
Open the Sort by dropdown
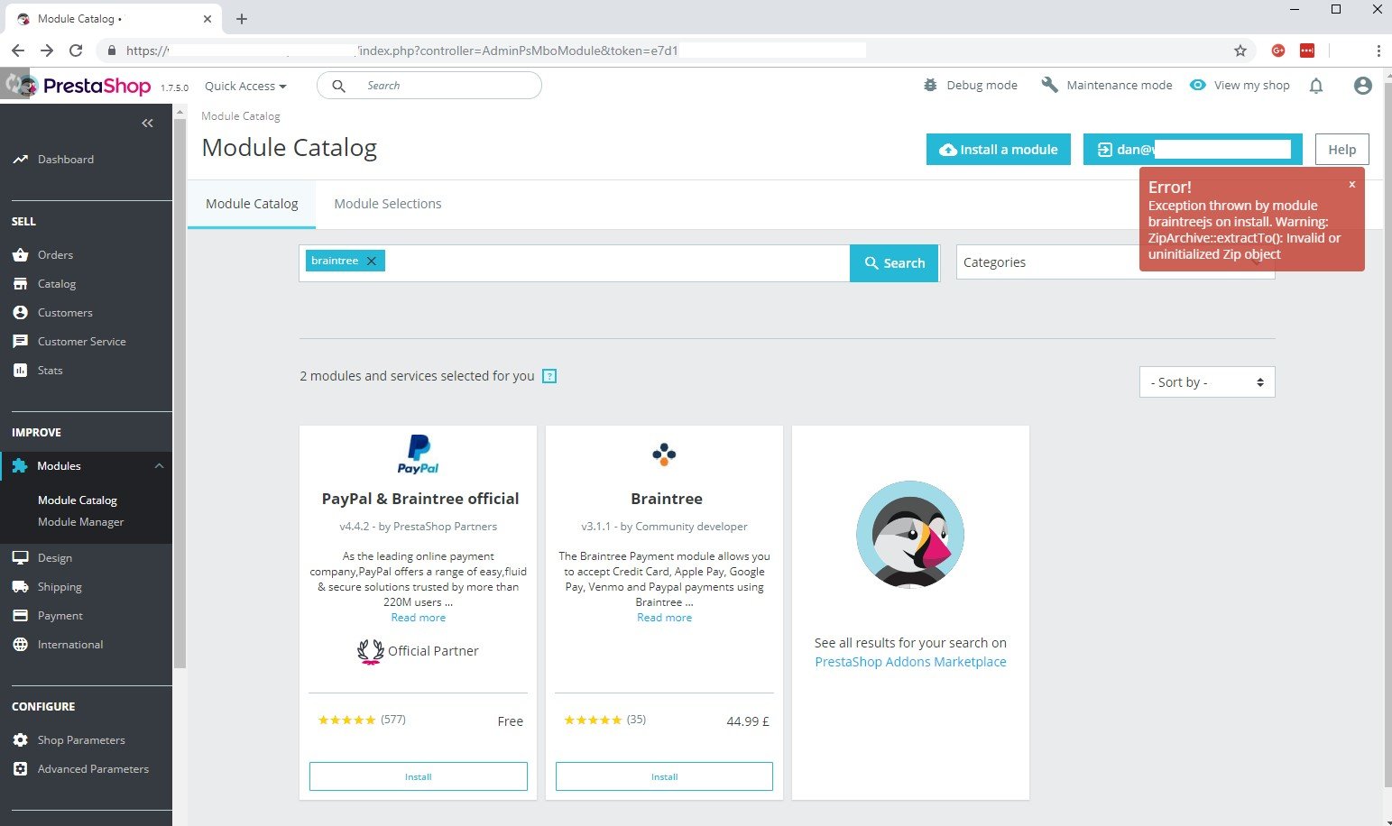[1207, 382]
